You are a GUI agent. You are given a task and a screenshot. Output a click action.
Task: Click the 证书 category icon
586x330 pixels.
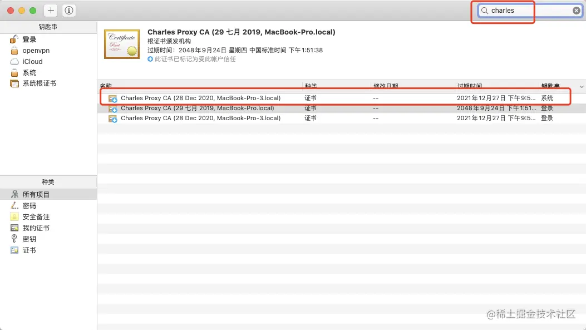(x=14, y=250)
